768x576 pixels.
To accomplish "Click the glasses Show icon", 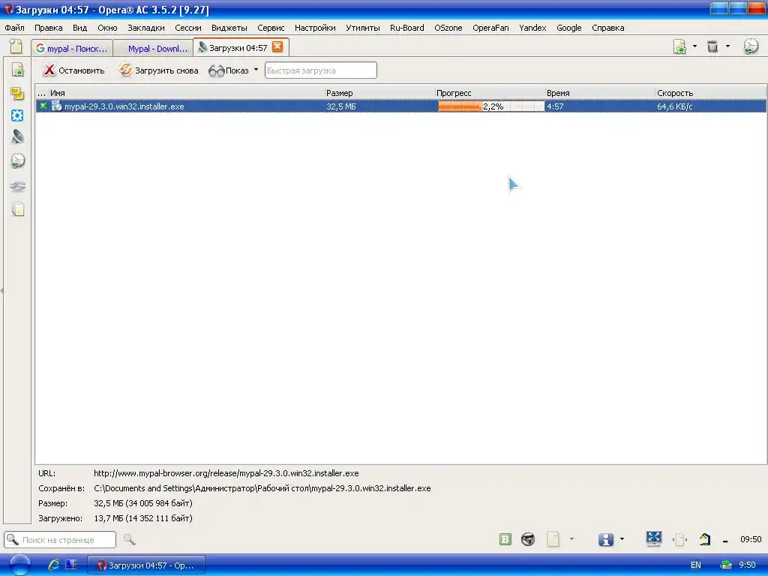I will click(216, 71).
